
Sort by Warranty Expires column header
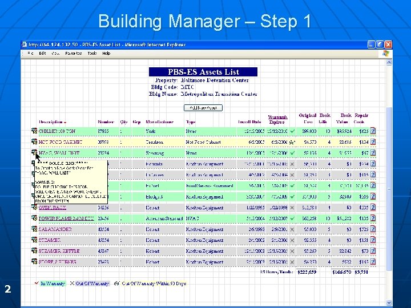click(x=277, y=119)
